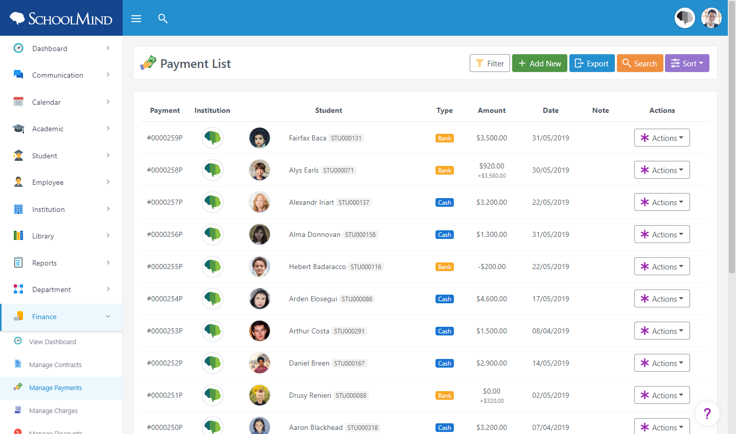Open Fairfax Baca's student photo
Screen dimensions: 736x434
(x=260, y=138)
